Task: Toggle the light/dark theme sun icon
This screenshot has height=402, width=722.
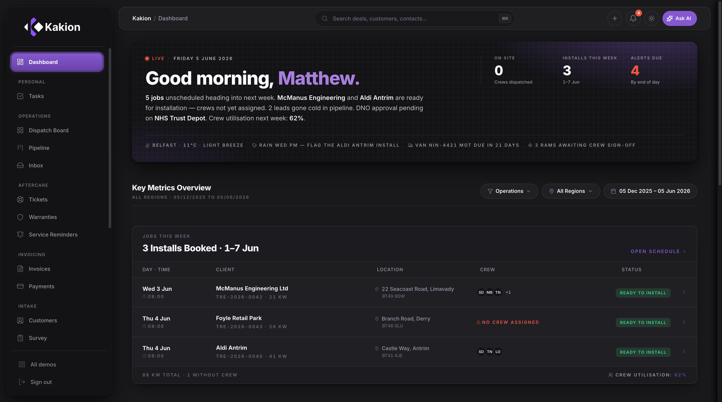Action: coord(652,18)
